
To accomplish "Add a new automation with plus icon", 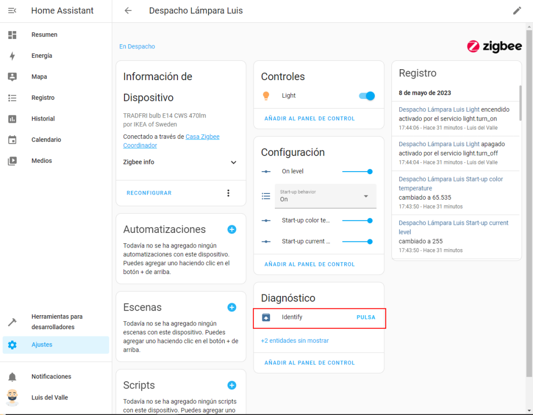I will coord(232,229).
